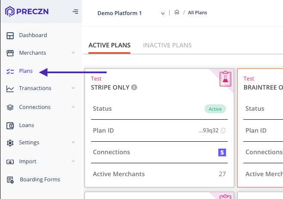Viewport: 283px width, 199px height.
Task: Switch to the INACTIVE PLANS tab
Action: pos(167,45)
